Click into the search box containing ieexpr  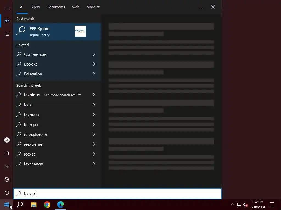(x=117, y=194)
